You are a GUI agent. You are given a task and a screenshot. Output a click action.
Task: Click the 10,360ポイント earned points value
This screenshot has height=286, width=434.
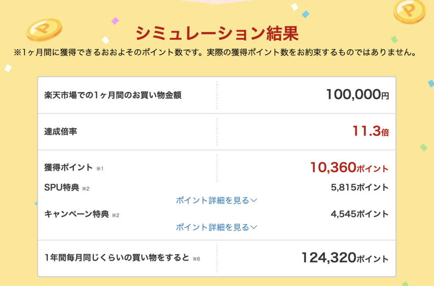coord(350,168)
